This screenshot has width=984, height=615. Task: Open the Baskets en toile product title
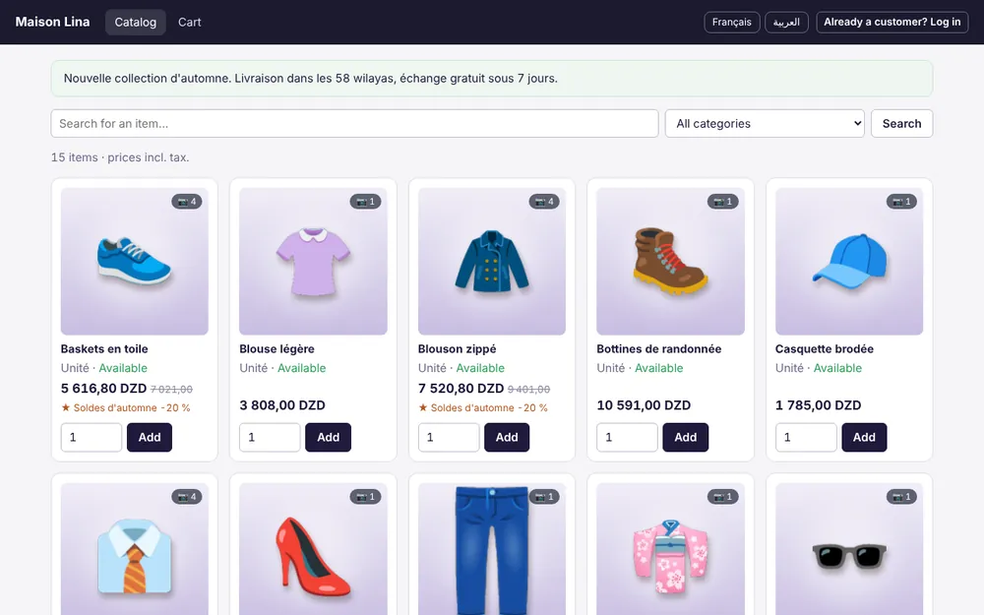(104, 349)
